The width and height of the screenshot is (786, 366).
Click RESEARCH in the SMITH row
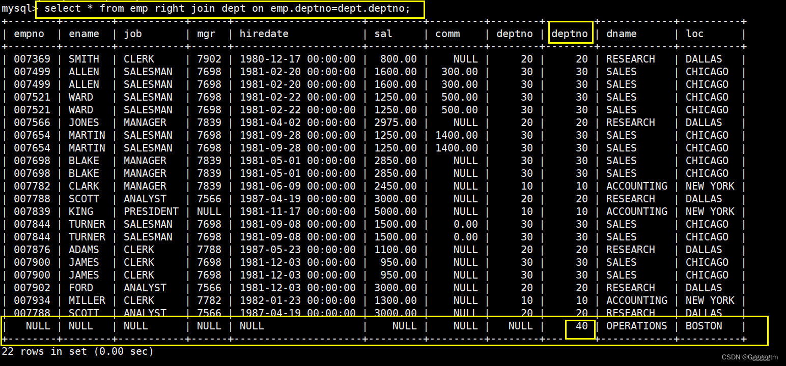pyautogui.click(x=631, y=59)
